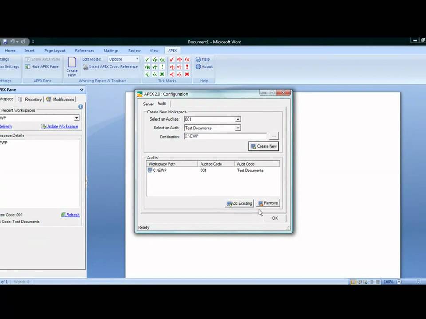Insert the green check-C tick mark
426x319 pixels.
(x=147, y=74)
